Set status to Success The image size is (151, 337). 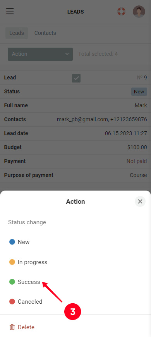pyautogui.click(x=29, y=282)
